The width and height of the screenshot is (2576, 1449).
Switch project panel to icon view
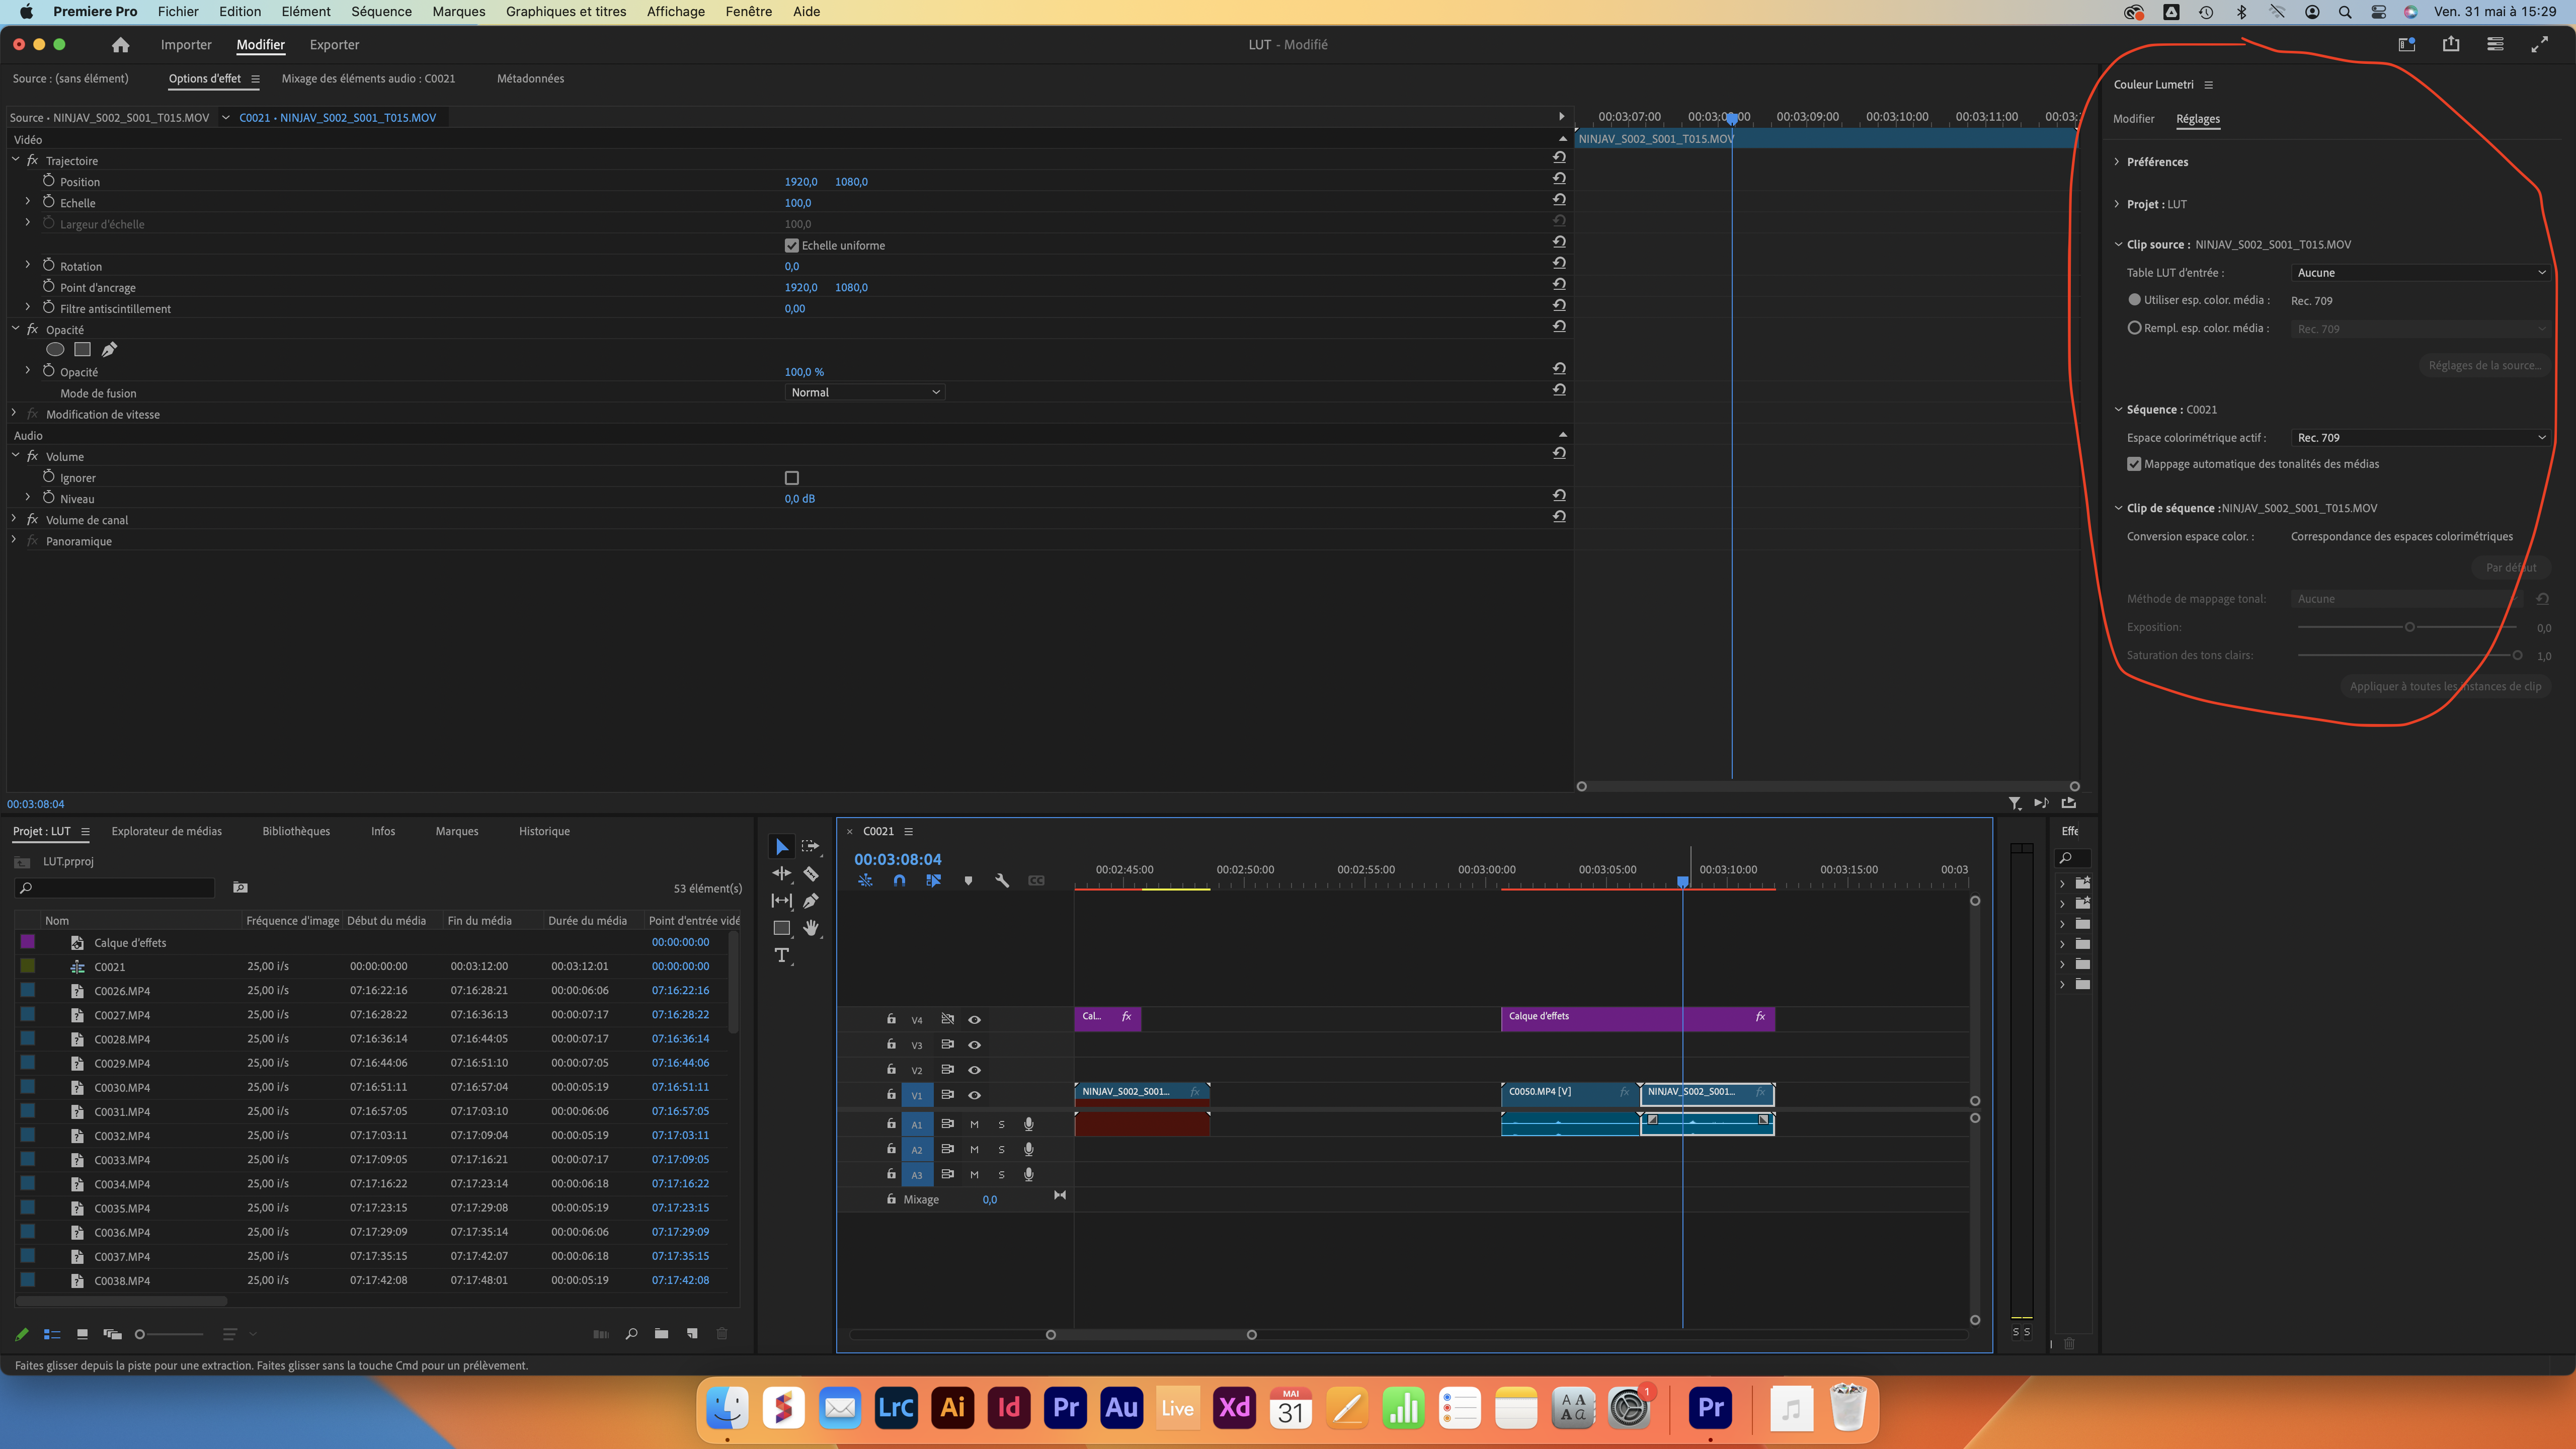[82, 1334]
